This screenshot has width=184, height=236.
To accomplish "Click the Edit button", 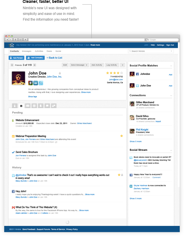I will [x=65, y=65].
